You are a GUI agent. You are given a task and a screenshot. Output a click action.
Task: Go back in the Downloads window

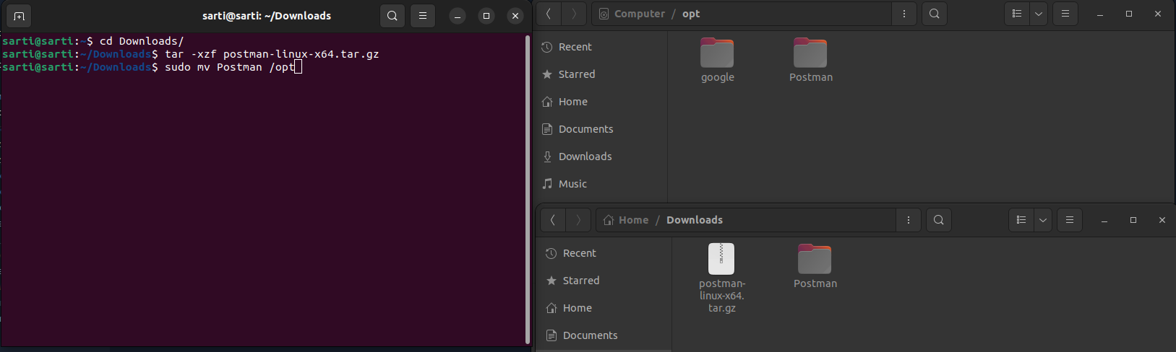pyautogui.click(x=553, y=220)
